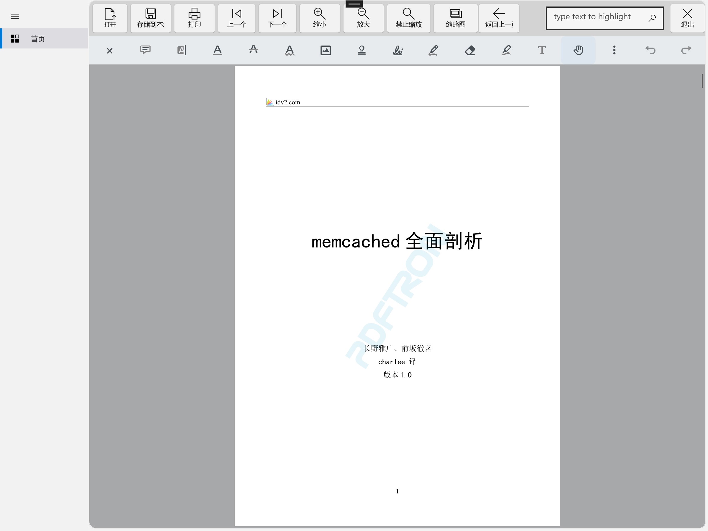
Task: Toggle the pan hand tool
Action: 578,50
